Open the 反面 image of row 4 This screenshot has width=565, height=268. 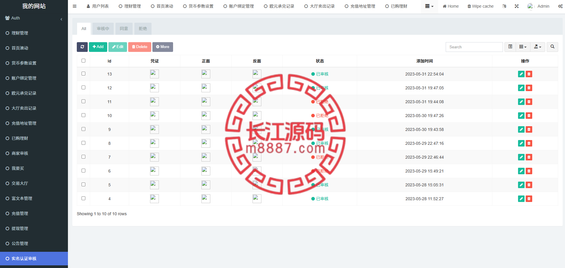pos(257,199)
